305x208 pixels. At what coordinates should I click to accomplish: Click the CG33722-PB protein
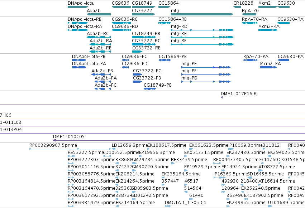(138, 82)
